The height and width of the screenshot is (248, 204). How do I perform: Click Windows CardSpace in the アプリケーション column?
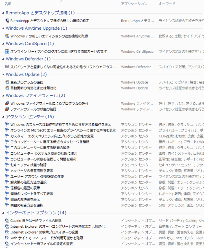pos(137,51)
